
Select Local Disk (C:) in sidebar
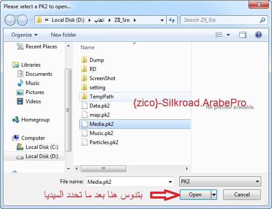coord(37,147)
